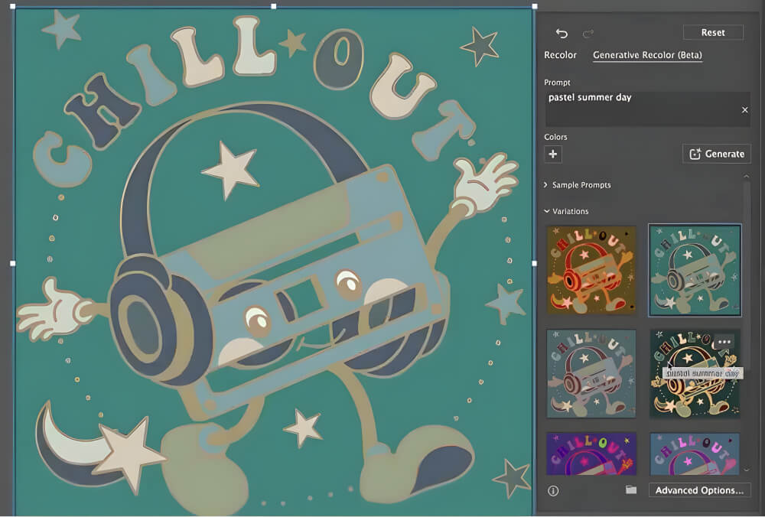The width and height of the screenshot is (765, 517).
Task: Choose the purple variation thumbnail
Action: point(591,454)
